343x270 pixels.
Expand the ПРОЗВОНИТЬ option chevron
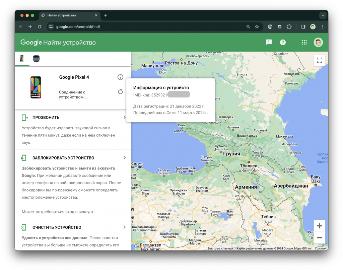(124, 118)
